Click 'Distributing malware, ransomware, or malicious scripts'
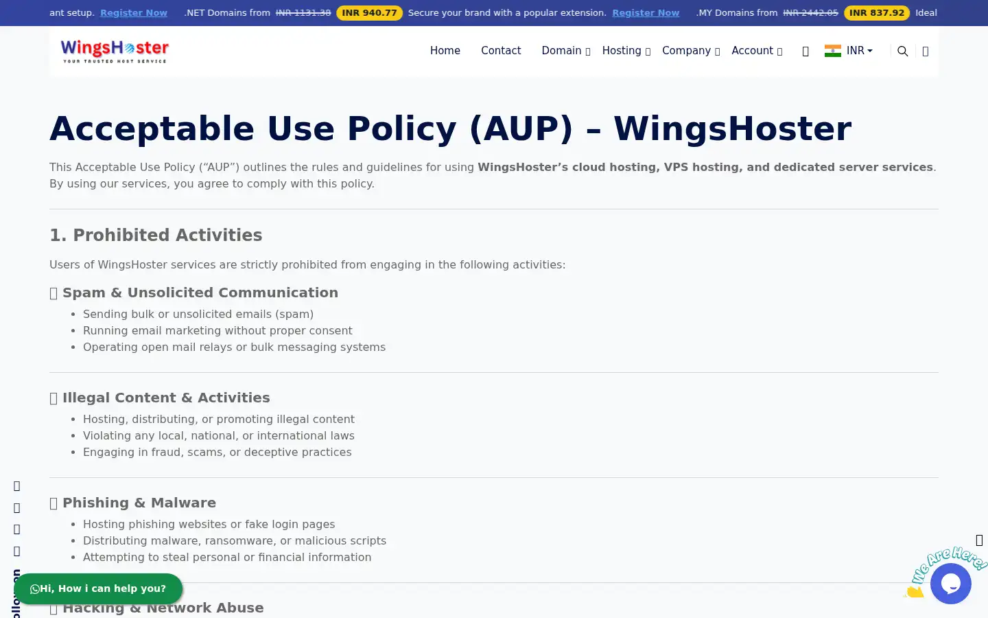 point(235,540)
